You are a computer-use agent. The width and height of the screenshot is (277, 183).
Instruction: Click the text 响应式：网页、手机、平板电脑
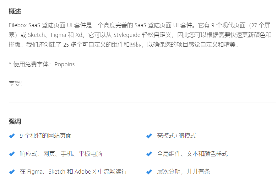tap(61, 154)
